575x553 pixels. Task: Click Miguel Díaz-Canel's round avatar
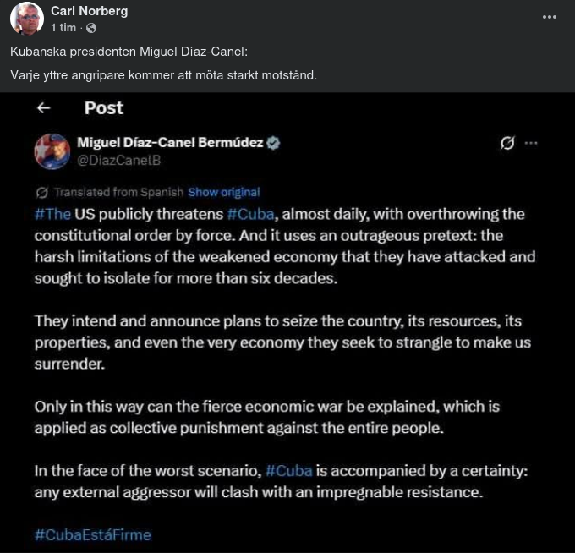(52, 151)
